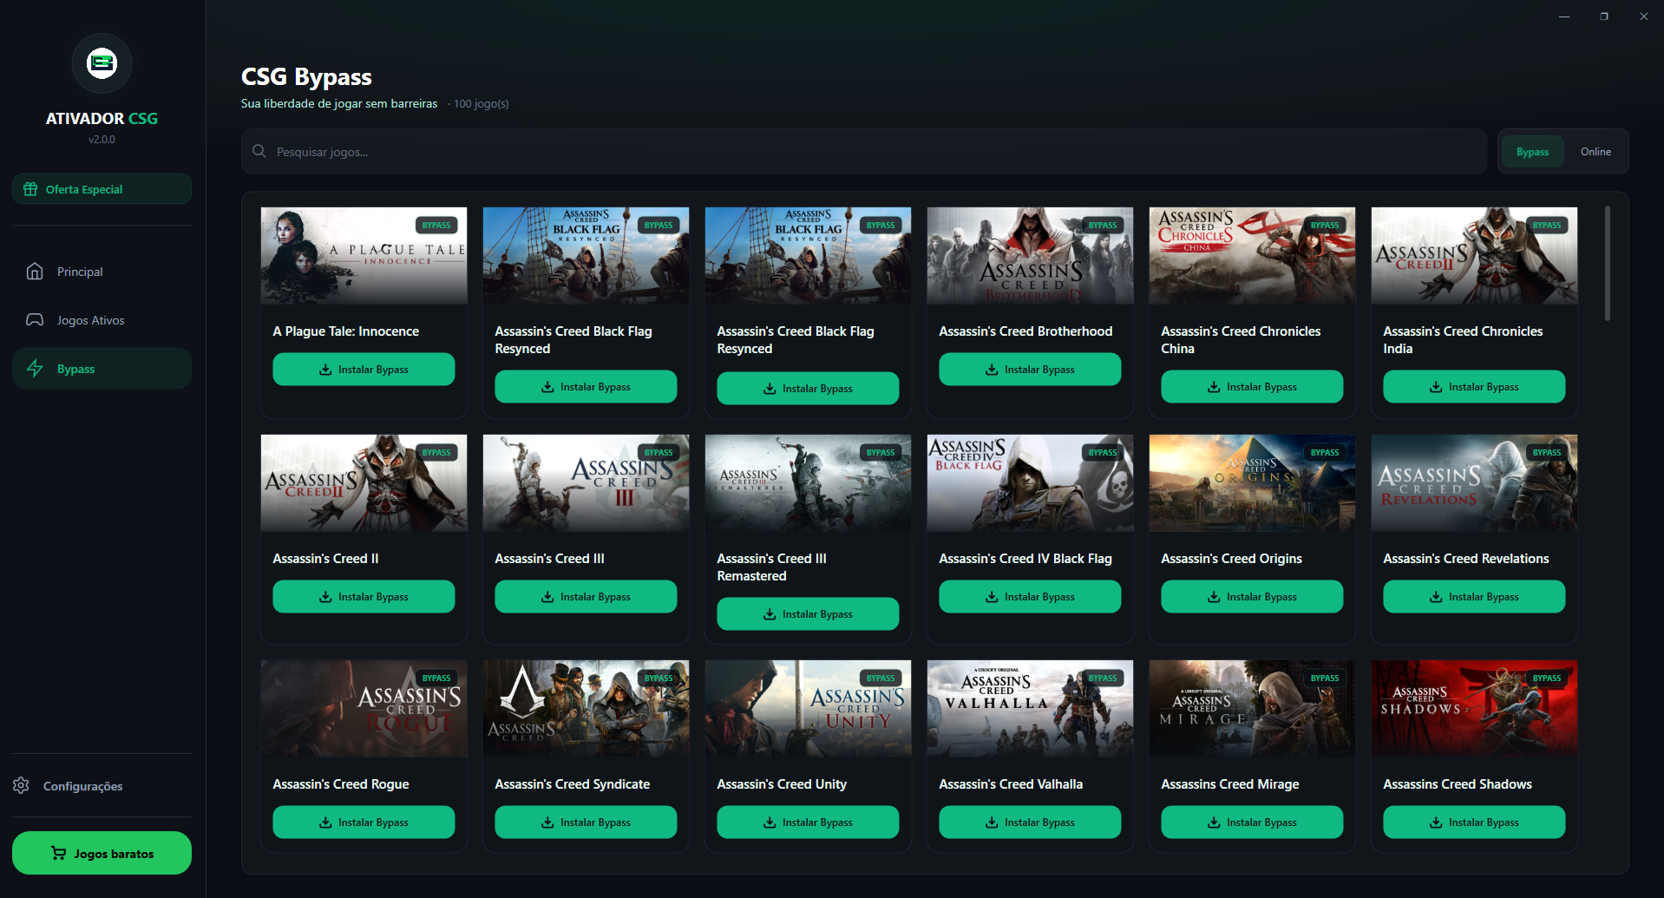Screen dimensions: 1664x898
Task: Switch to the Bypass filter tab
Action: click(x=1532, y=152)
